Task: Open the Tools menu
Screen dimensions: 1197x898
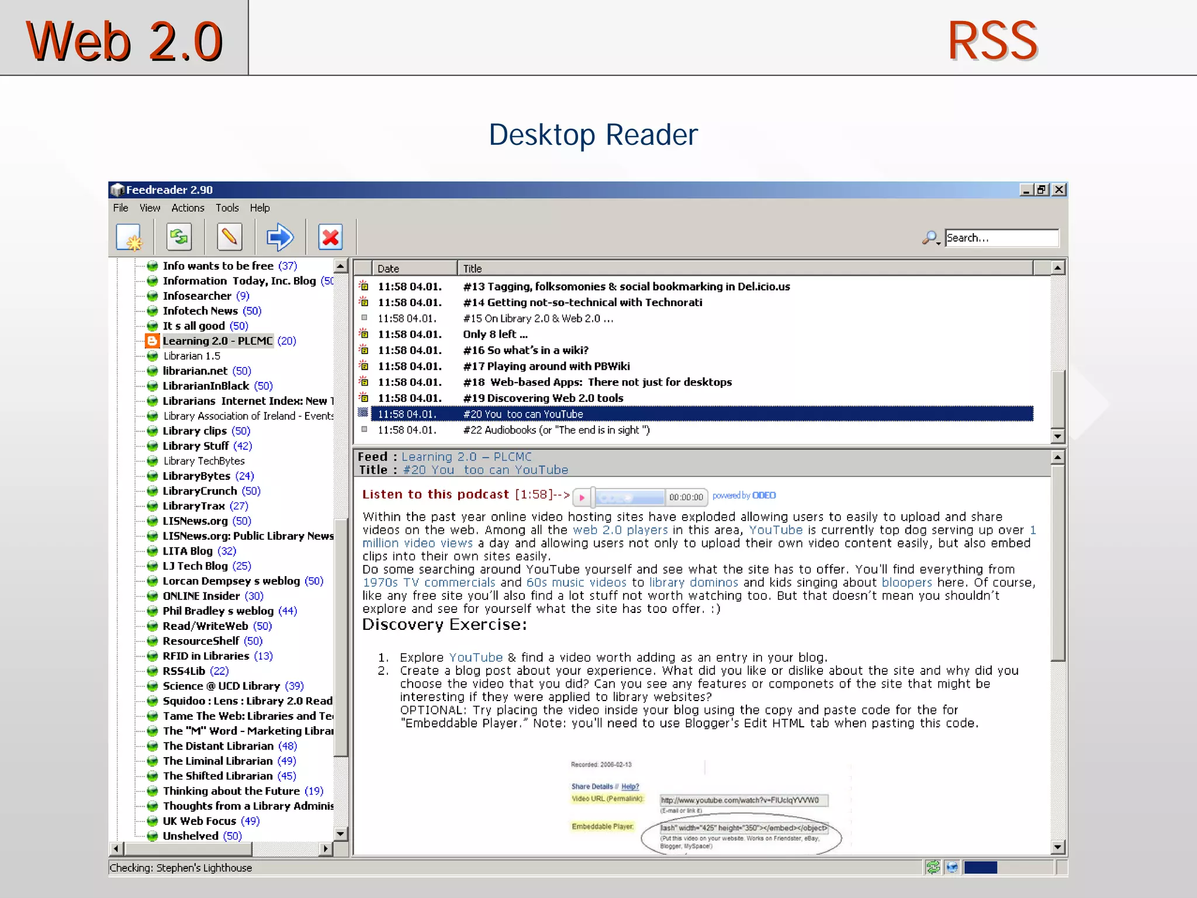Action: pyautogui.click(x=227, y=208)
